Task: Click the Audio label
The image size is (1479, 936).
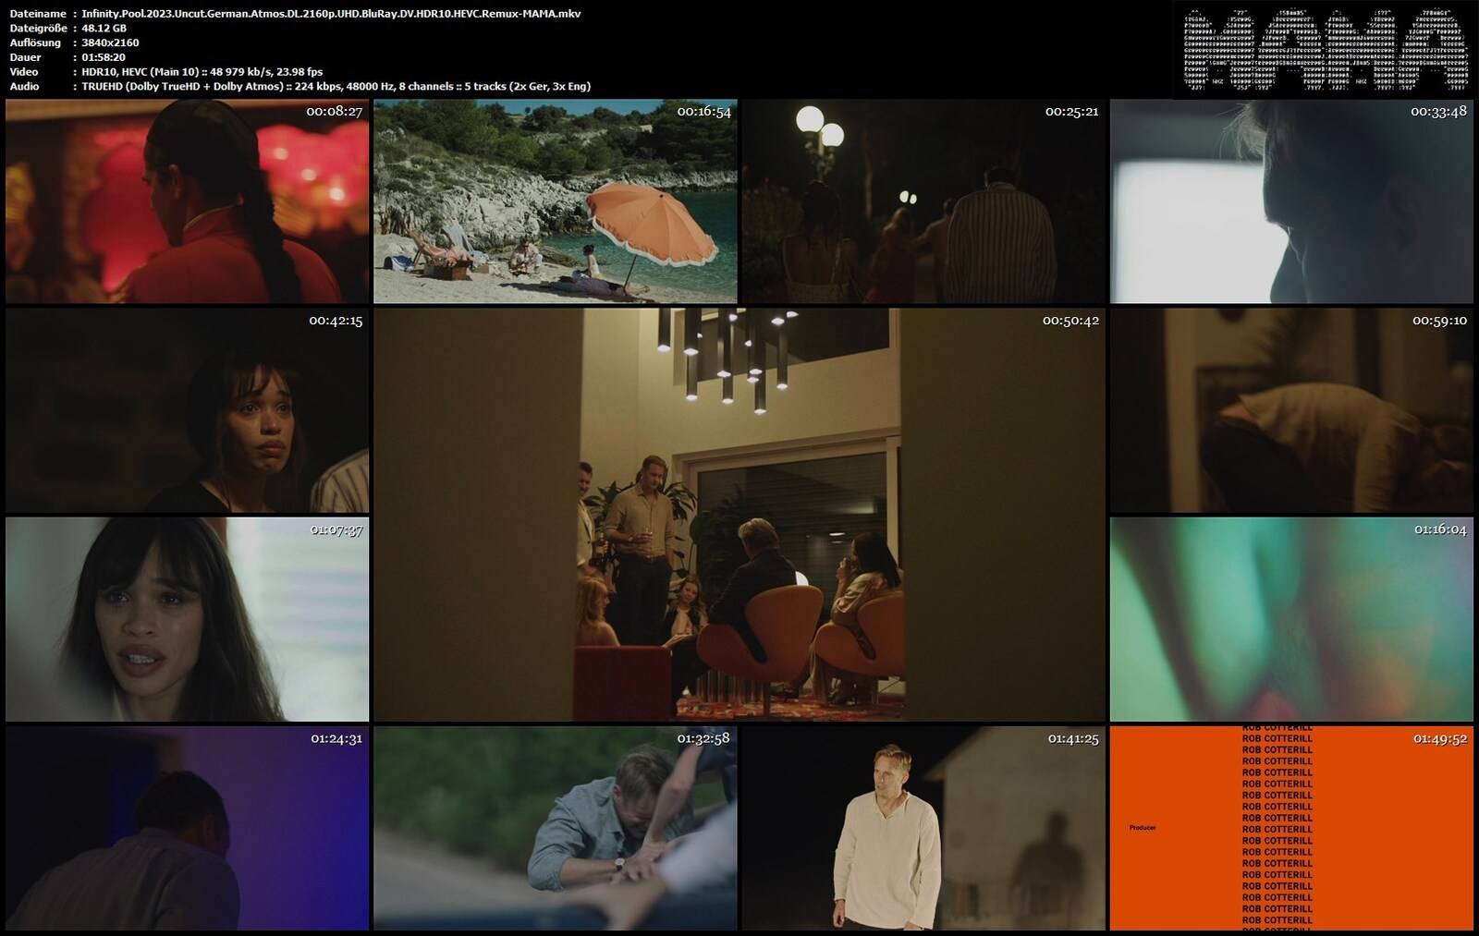Action: pyautogui.click(x=25, y=86)
